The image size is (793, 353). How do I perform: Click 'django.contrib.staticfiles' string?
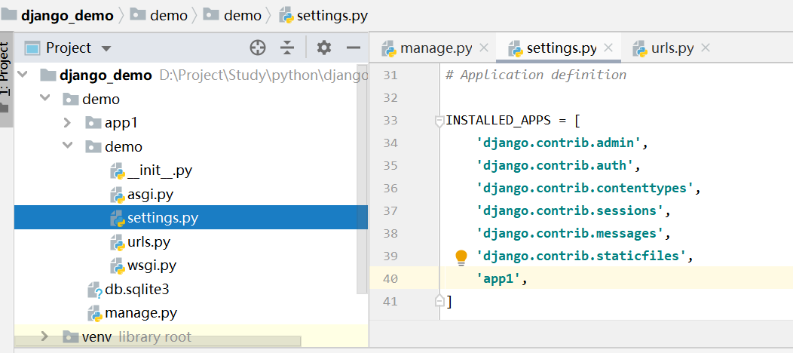tap(581, 256)
